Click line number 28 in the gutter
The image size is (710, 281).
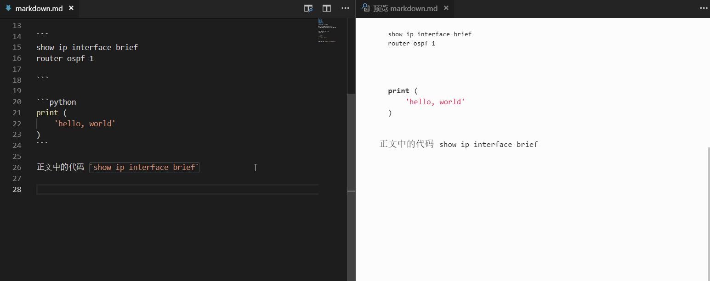click(x=17, y=189)
